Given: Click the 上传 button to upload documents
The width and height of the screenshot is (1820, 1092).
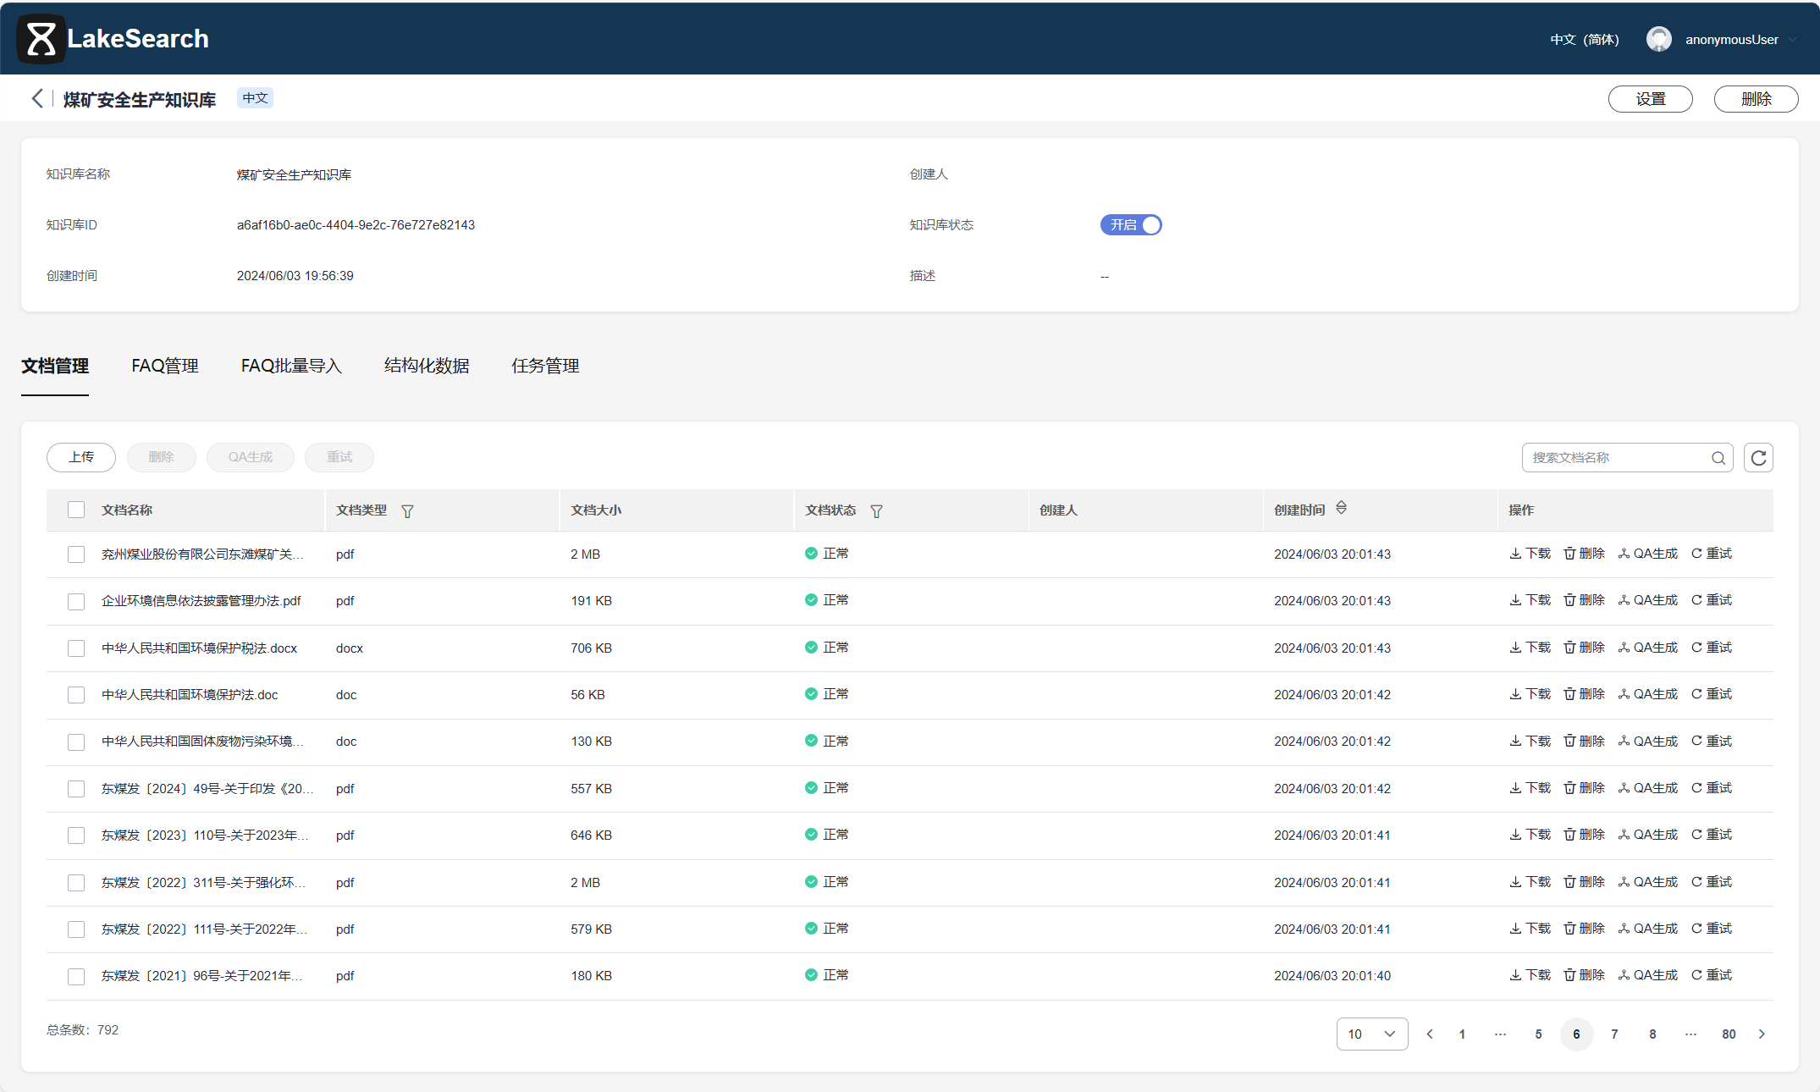Looking at the screenshot, I should coord(80,457).
